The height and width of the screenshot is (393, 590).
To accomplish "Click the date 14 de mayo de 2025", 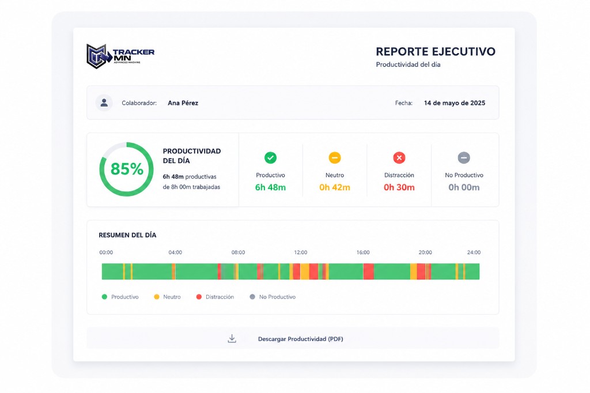I will click(x=455, y=103).
